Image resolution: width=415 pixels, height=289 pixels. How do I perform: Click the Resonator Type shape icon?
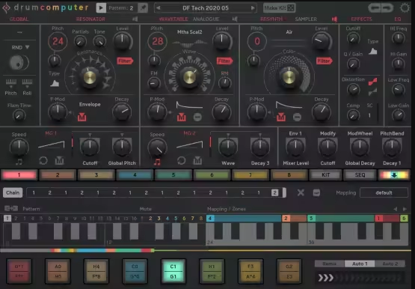tap(55, 83)
